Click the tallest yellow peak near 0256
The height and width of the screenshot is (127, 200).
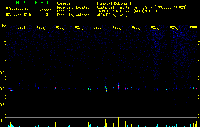click(119, 122)
